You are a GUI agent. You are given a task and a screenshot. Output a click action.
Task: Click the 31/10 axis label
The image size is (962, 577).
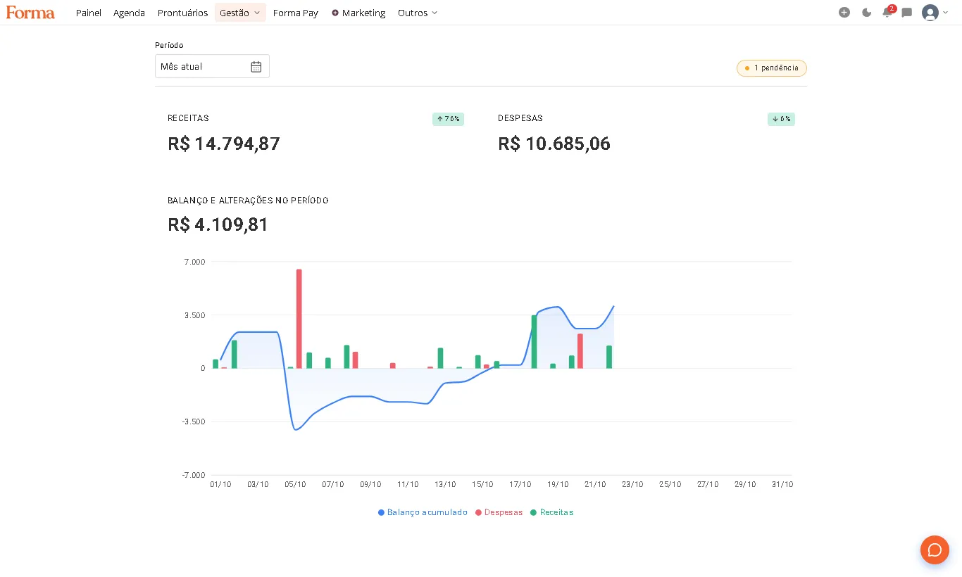tap(782, 484)
